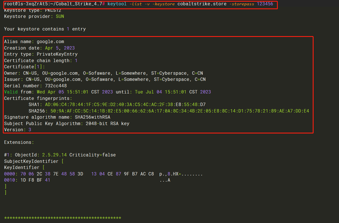Click the storepass value 123456
This screenshot has height=223, width=339.
coord(265,4)
